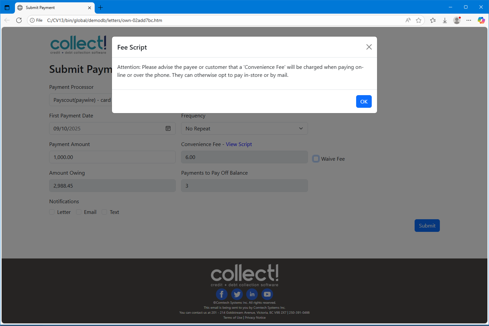Select the Submit Payment browser tab
This screenshot has height=326, width=489.
(53, 7)
